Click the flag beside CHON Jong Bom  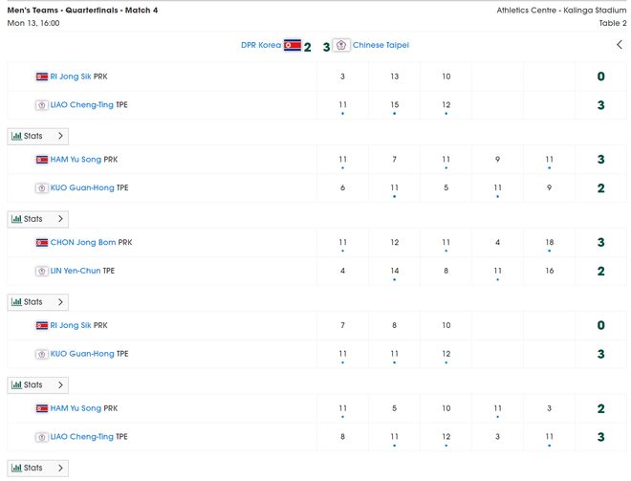pyautogui.click(x=42, y=243)
